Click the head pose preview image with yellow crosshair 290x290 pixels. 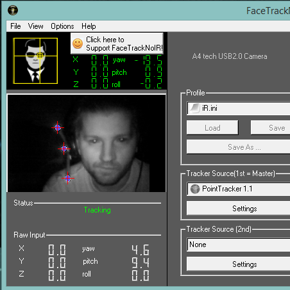pyautogui.click(x=35, y=61)
